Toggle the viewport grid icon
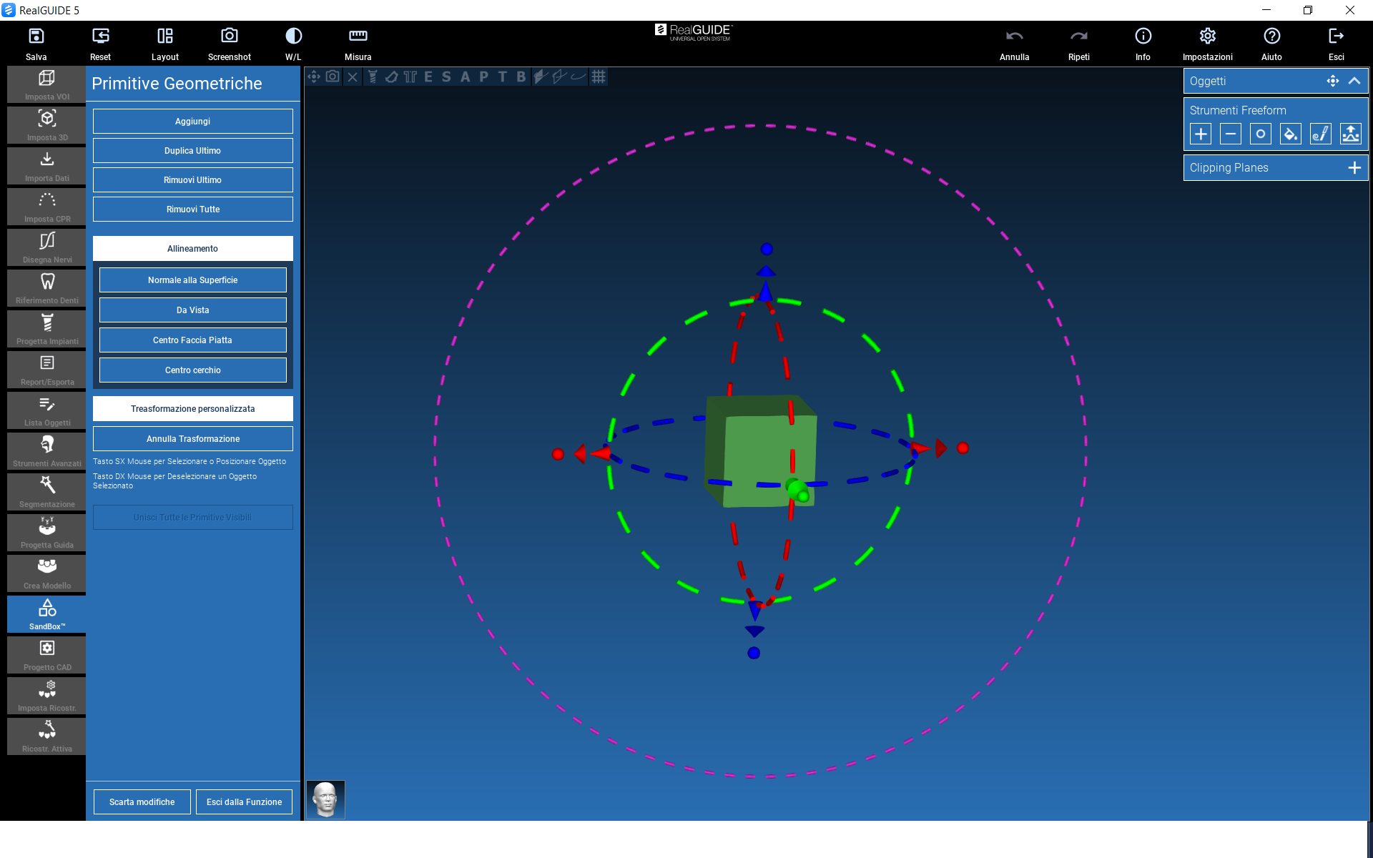The width and height of the screenshot is (1373, 858). [x=599, y=77]
